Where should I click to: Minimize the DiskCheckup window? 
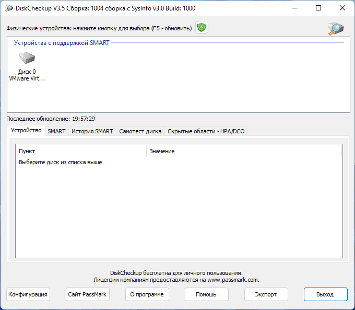click(x=295, y=8)
